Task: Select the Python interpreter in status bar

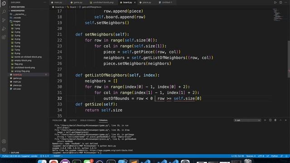Action: tap(20, 156)
